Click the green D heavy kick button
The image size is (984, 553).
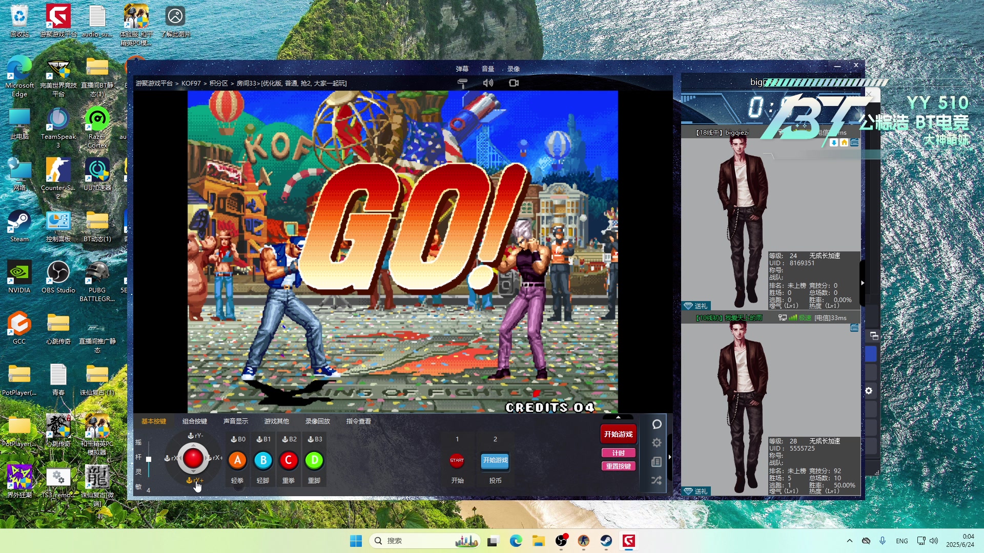pos(314,460)
